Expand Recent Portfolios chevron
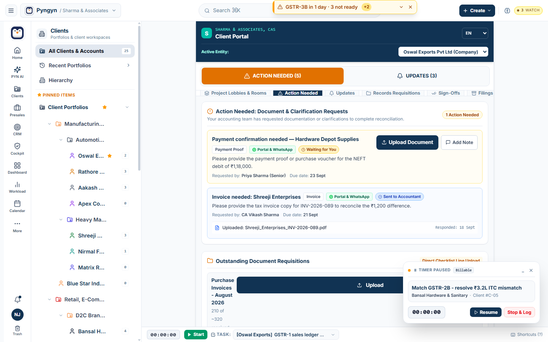 coord(128,65)
